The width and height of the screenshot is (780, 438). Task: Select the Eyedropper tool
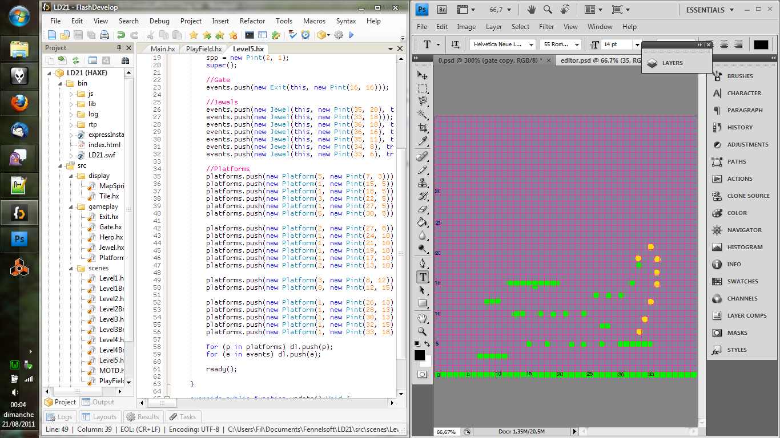(423, 141)
